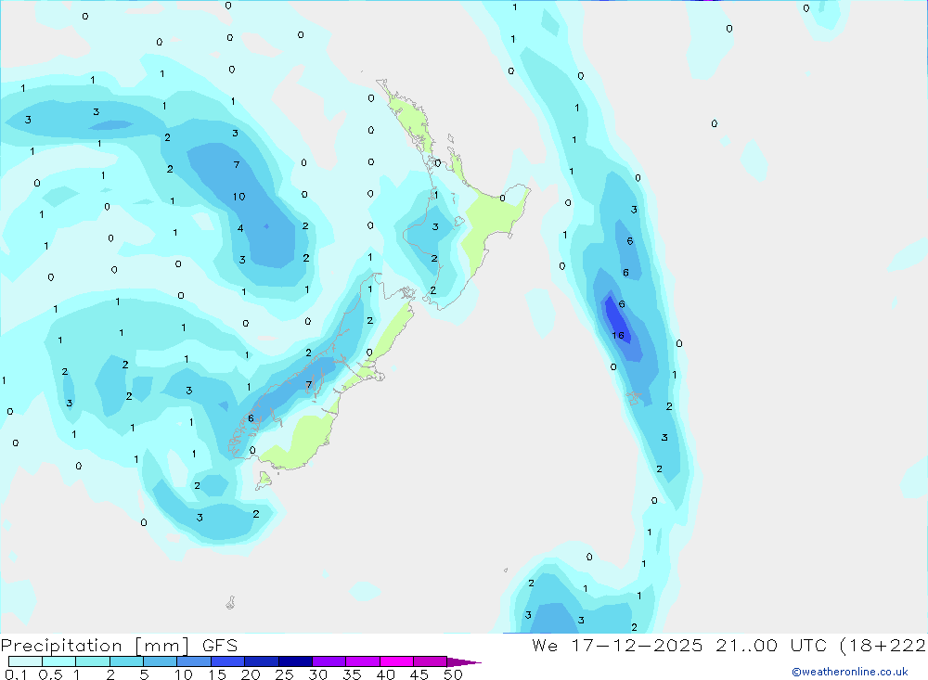This screenshot has height=680, width=928.
Task: Click the "45" legend tick label
Action: (419, 674)
